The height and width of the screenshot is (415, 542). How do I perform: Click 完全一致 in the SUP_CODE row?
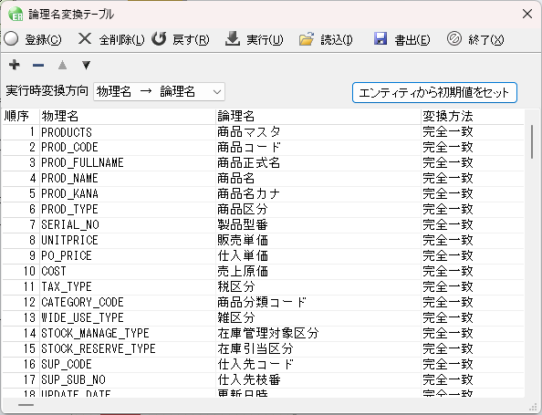click(x=472, y=365)
